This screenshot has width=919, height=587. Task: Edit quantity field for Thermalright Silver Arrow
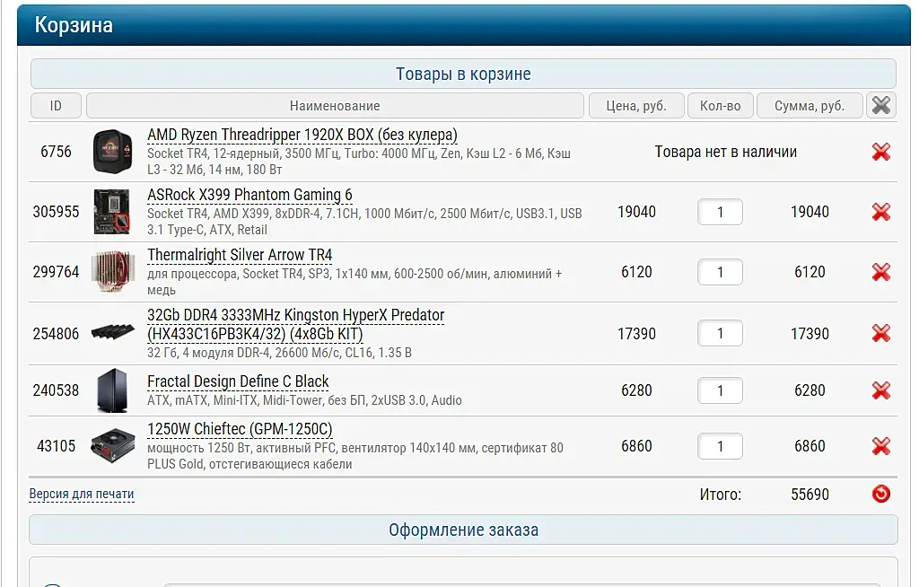point(720,272)
